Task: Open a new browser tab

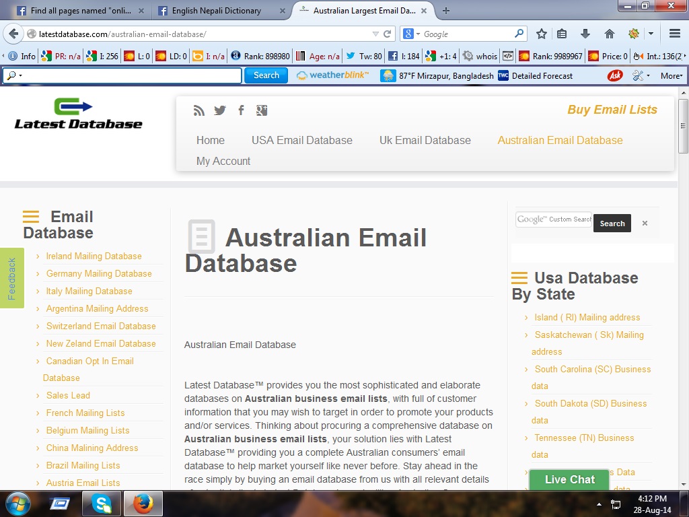Action: [446, 11]
